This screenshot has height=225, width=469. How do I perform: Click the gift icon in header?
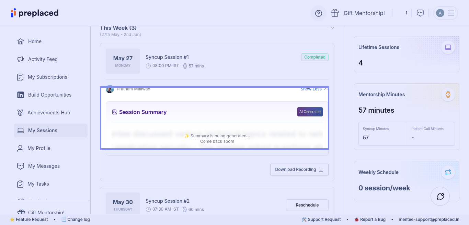coord(335,13)
